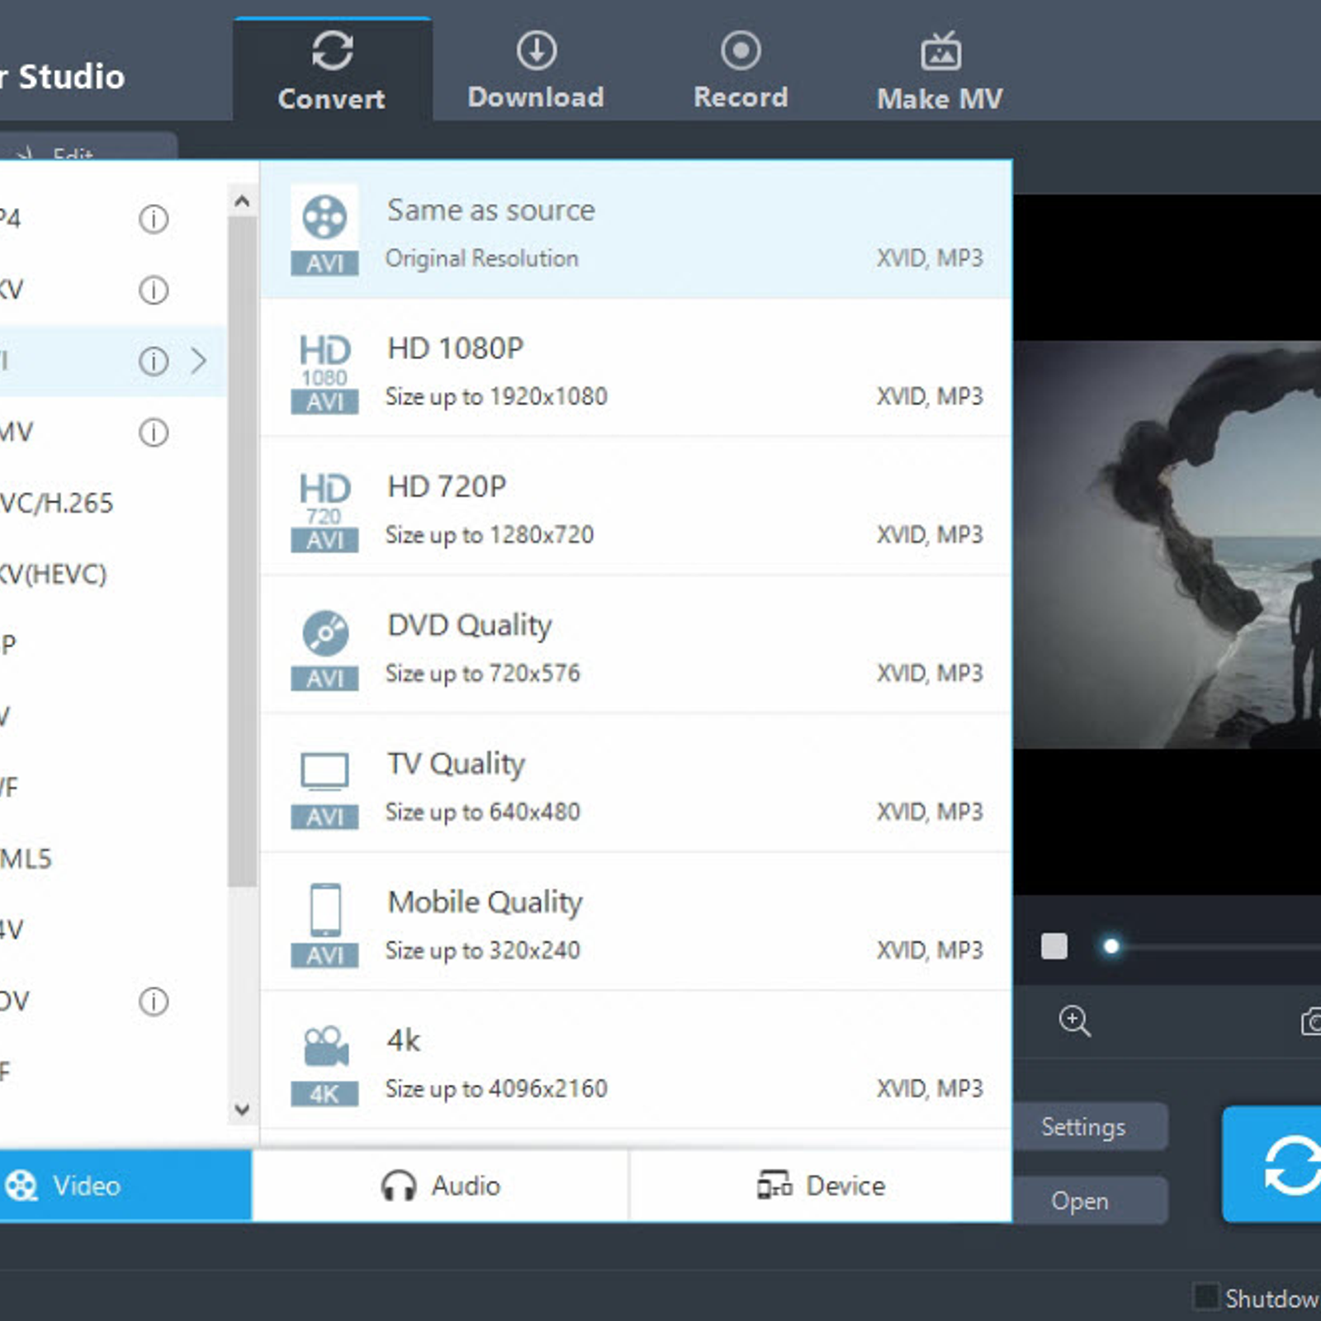1321x1321 pixels.
Task: Open the Make MV tab
Action: (x=940, y=73)
